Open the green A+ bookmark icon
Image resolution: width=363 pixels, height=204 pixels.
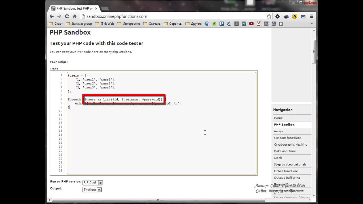214,24
